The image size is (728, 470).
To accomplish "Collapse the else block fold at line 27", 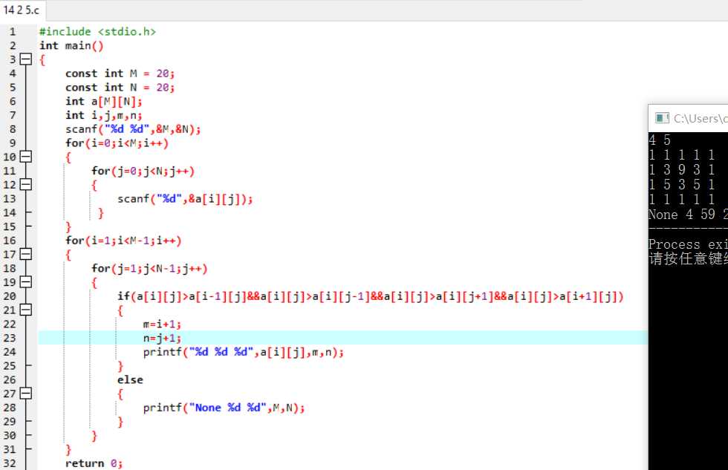I will (26, 394).
